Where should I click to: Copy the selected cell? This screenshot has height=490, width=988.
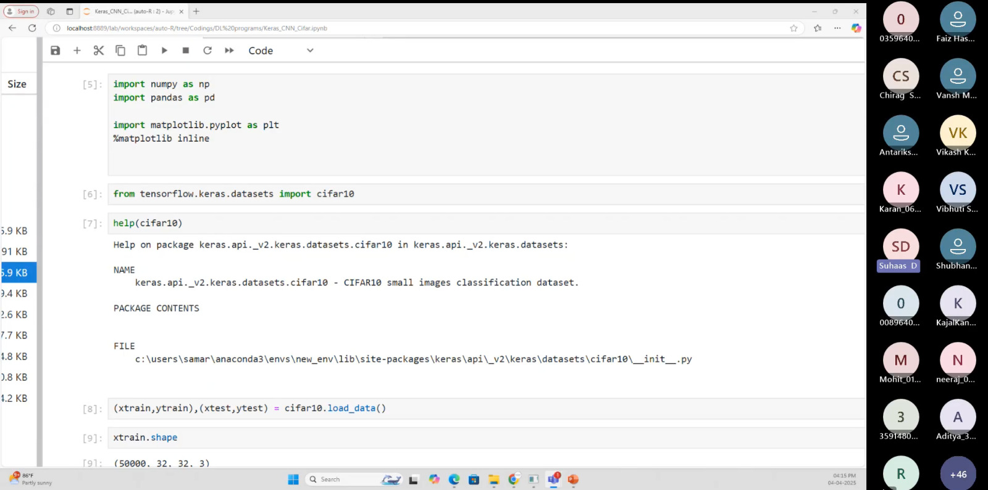[120, 51]
